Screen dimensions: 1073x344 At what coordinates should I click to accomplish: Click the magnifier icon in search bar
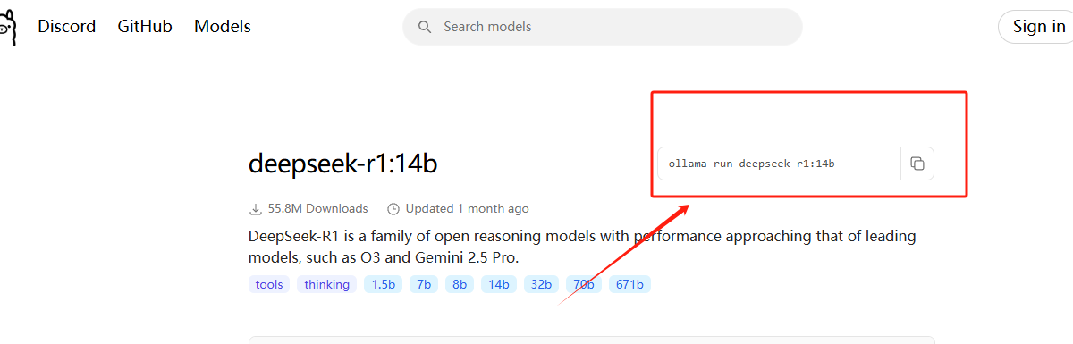(425, 27)
